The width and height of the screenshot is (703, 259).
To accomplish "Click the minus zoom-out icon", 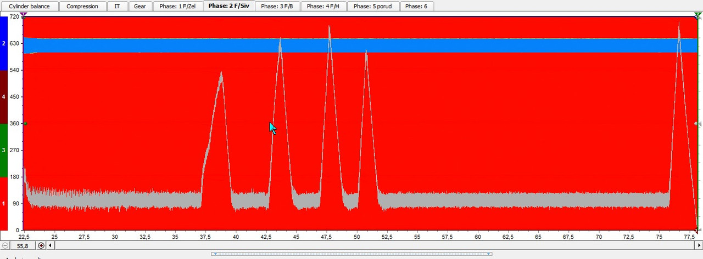I will [x=4, y=245].
